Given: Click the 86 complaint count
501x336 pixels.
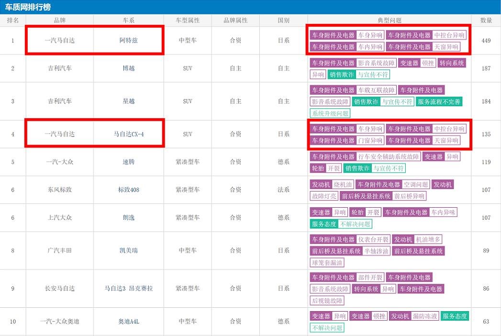Looking at the screenshot, I should click(486, 288).
